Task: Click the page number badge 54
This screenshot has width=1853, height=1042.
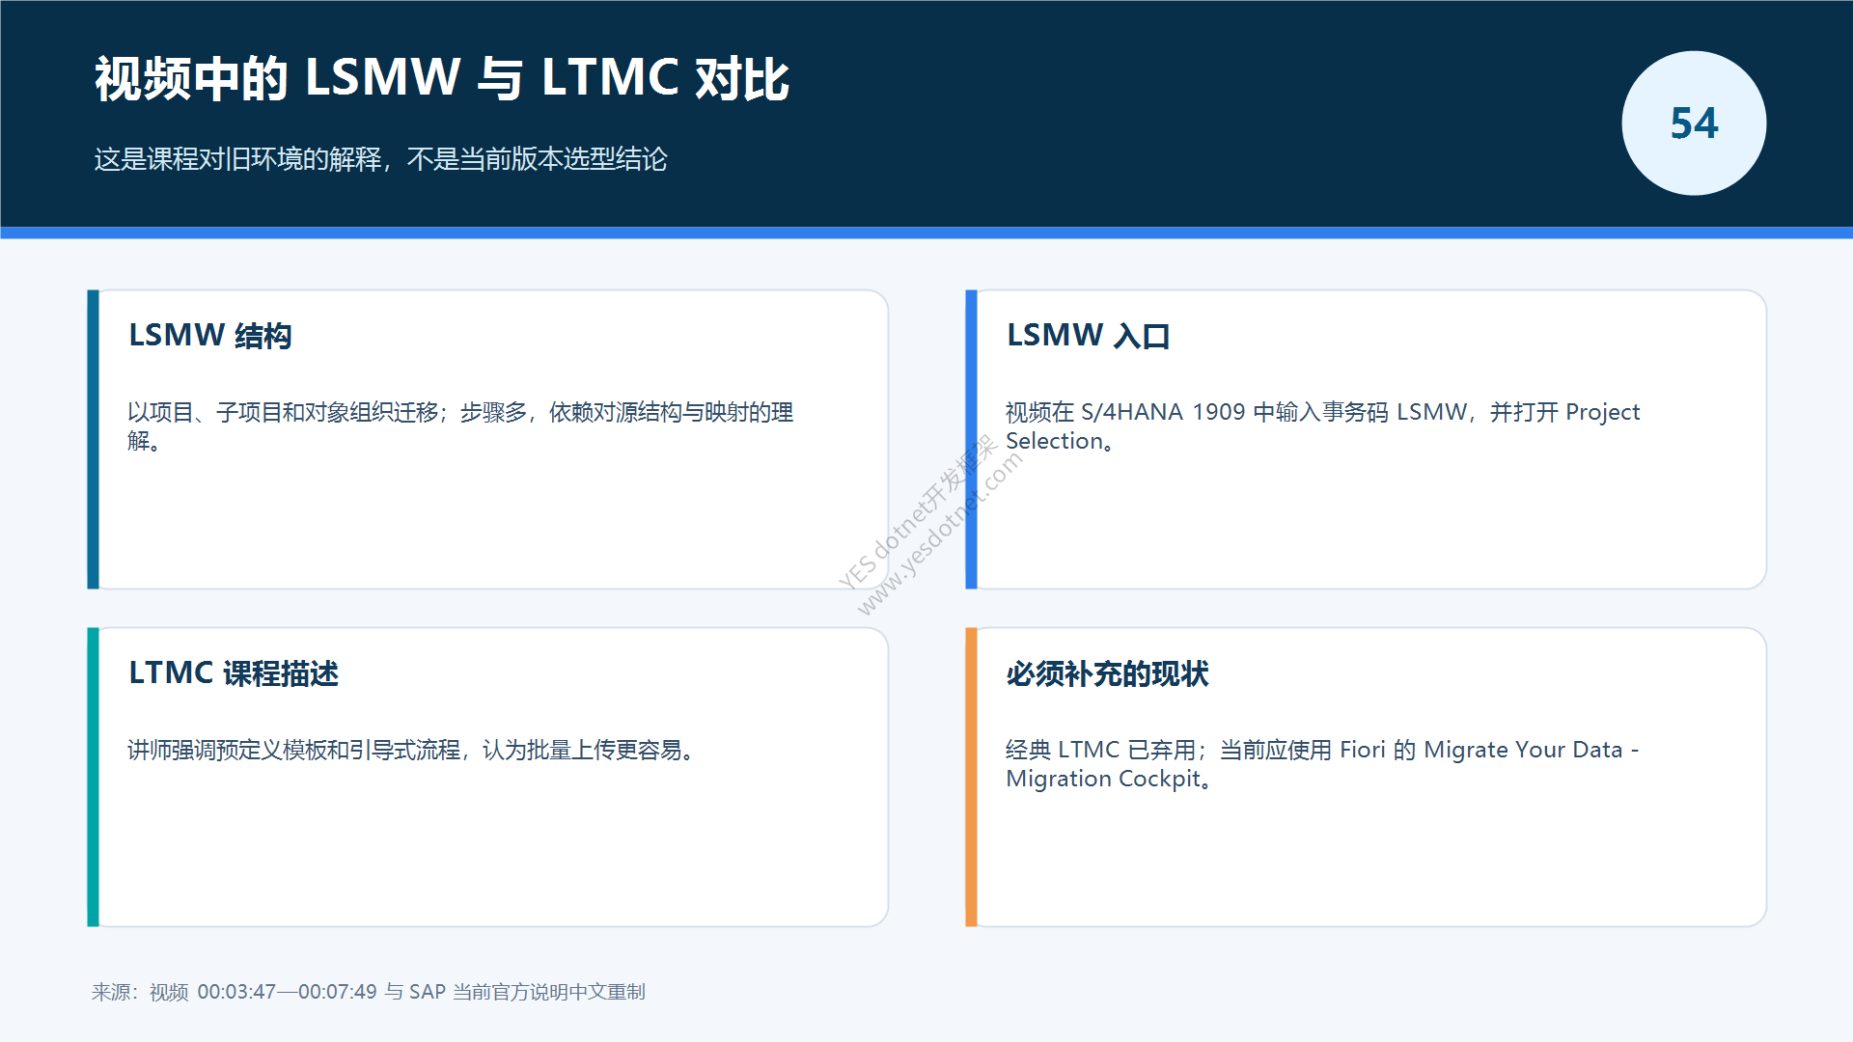Action: (1694, 123)
